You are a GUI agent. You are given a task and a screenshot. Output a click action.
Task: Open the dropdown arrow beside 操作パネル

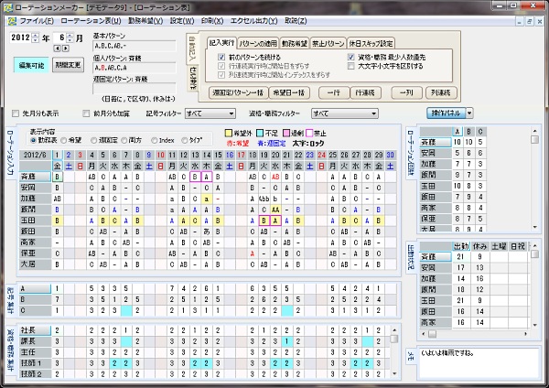click(x=469, y=113)
